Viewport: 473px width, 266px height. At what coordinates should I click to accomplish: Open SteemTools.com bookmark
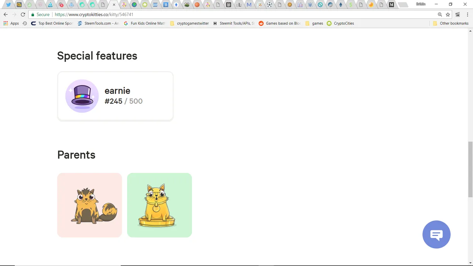click(x=98, y=23)
